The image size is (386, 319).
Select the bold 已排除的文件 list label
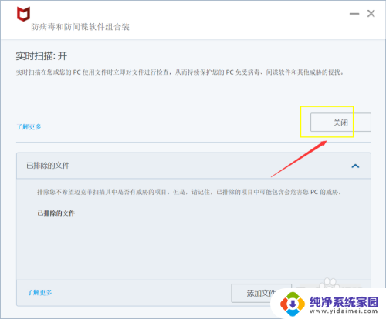coord(56,213)
